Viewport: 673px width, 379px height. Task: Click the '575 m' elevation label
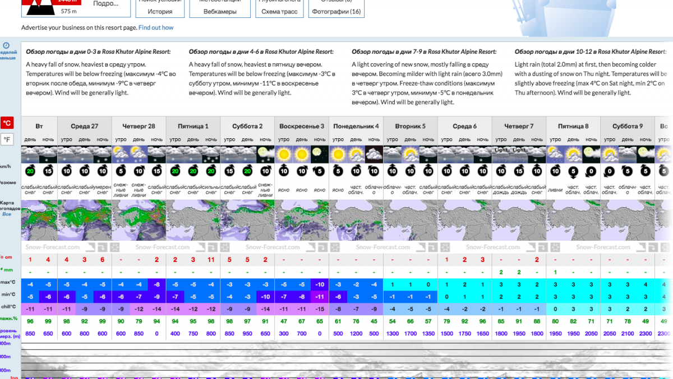[x=69, y=11]
